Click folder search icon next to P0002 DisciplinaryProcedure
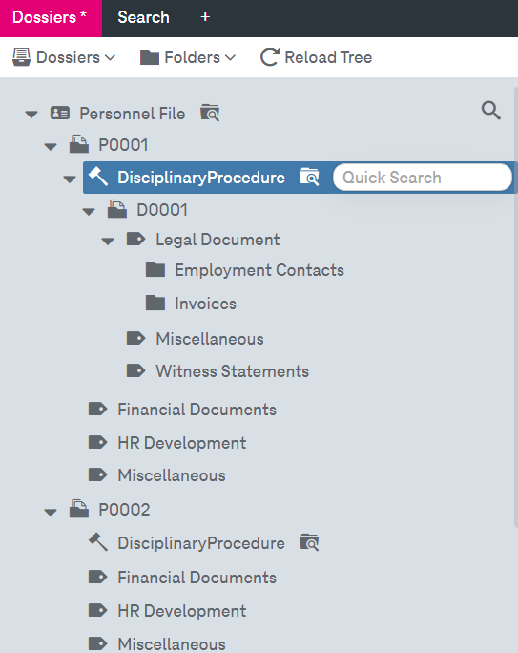 (309, 542)
